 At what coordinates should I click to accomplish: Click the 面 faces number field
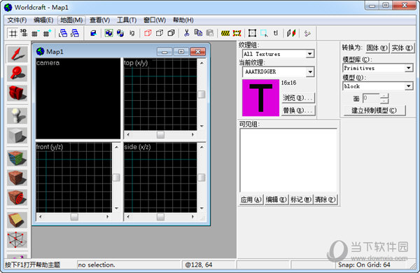(371, 98)
